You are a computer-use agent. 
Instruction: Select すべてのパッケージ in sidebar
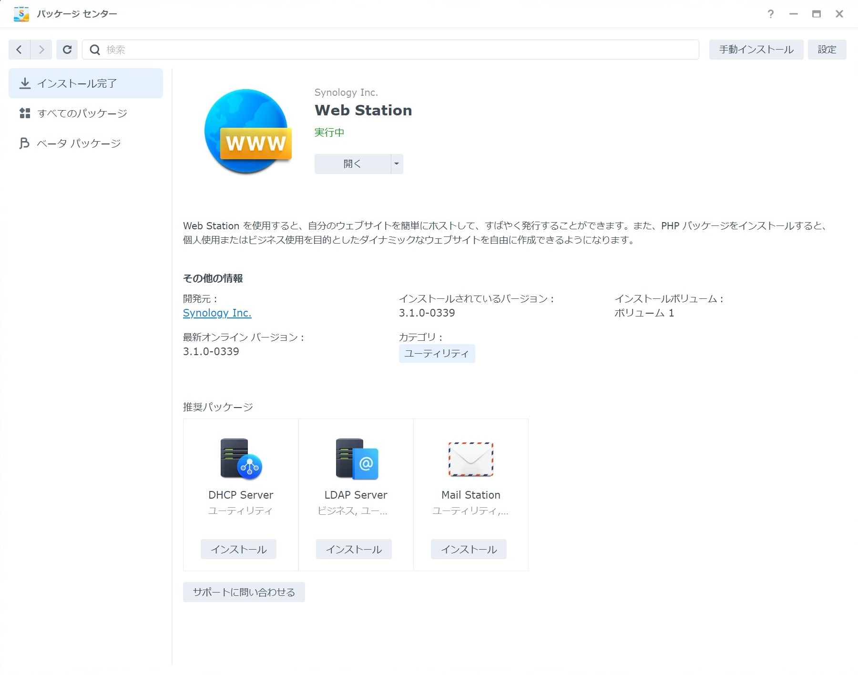(x=82, y=113)
